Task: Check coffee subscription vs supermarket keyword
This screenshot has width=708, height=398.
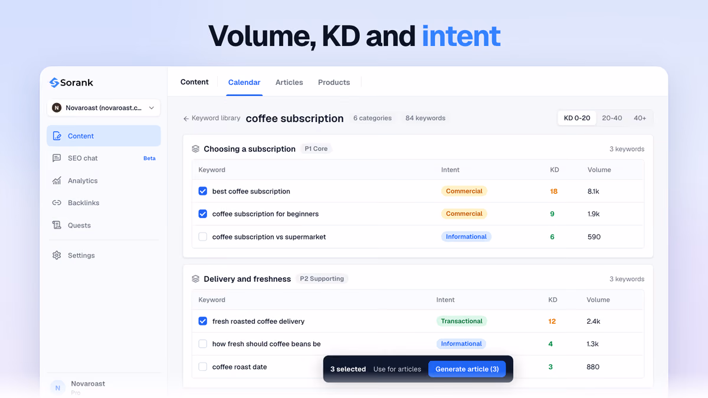Action: 203,237
